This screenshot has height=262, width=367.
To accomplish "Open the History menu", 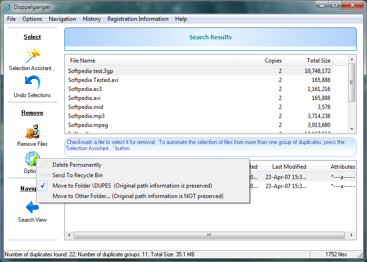I will 92,19.
